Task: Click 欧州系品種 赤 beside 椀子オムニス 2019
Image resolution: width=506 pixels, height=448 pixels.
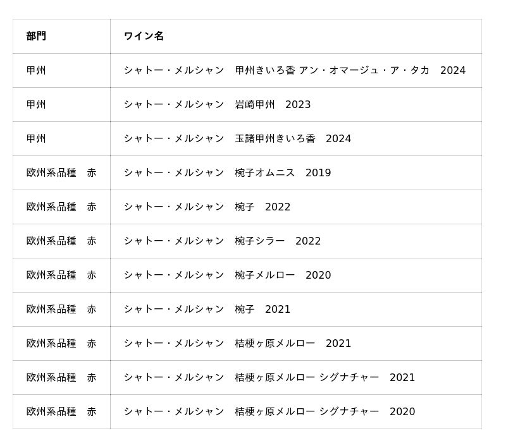Action: pyautogui.click(x=61, y=173)
